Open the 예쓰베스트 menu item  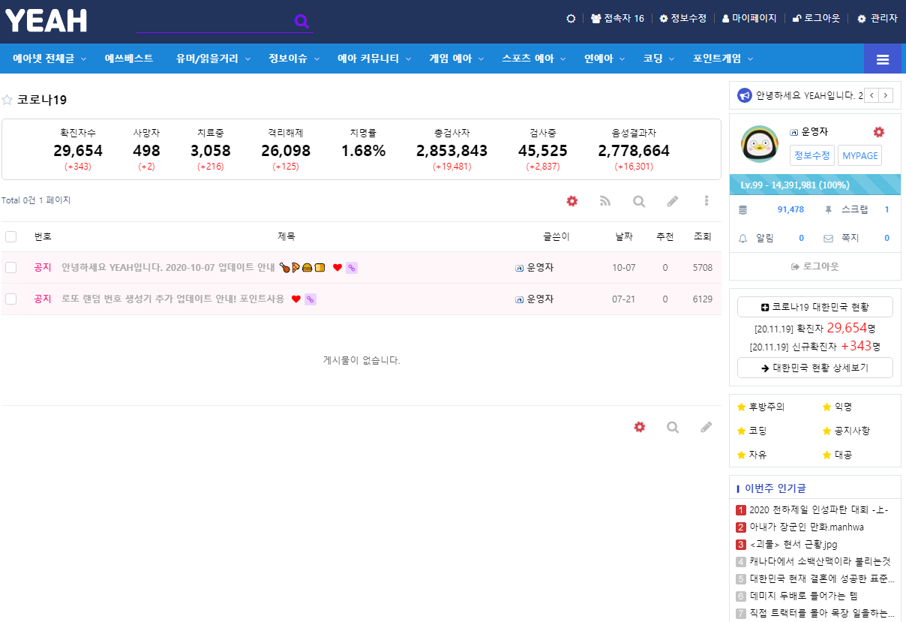[129, 59]
